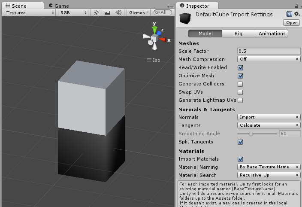This screenshot has height=207, width=302.
Task: Open the Textured draw mode dropdown
Action: (x=30, y=13)
